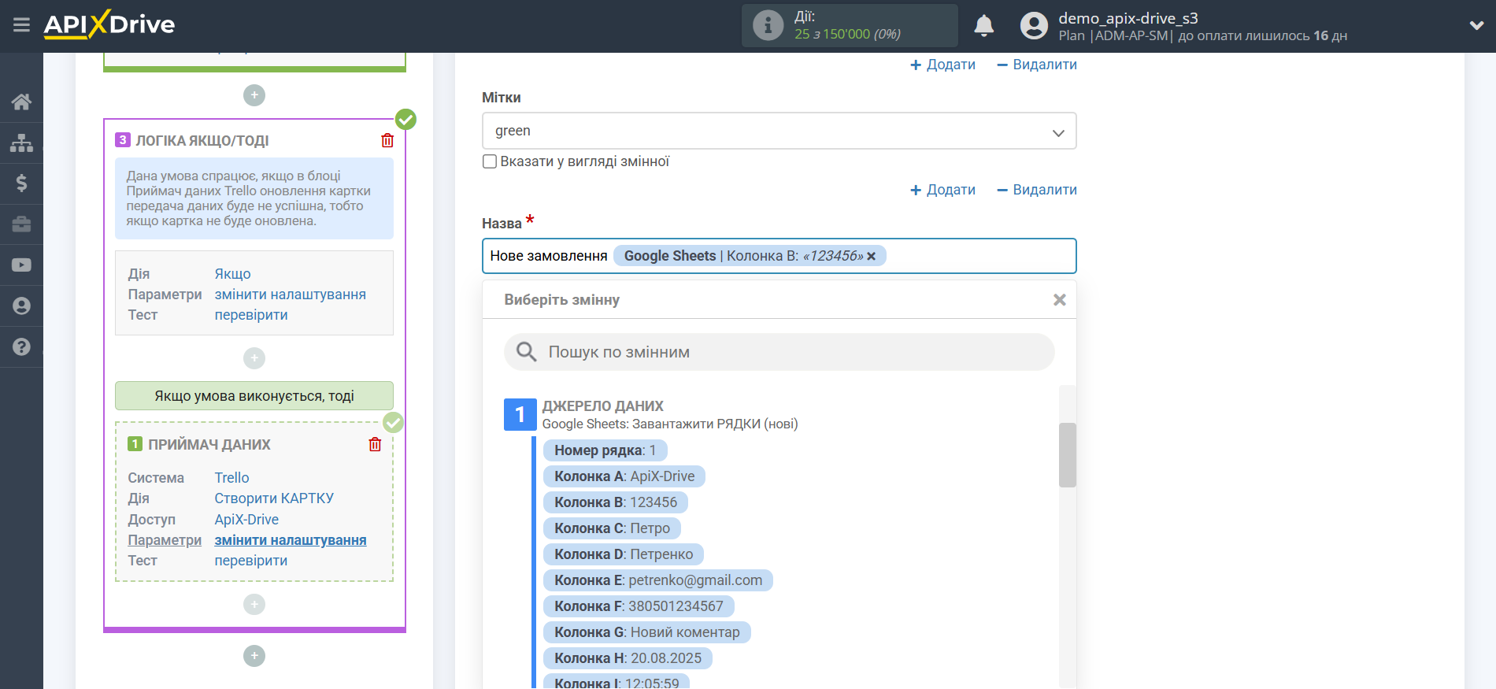Open the user avatar profile
Image resolution: width=1496 pixels, height=689 pixels.
[x=1034, y=26]
